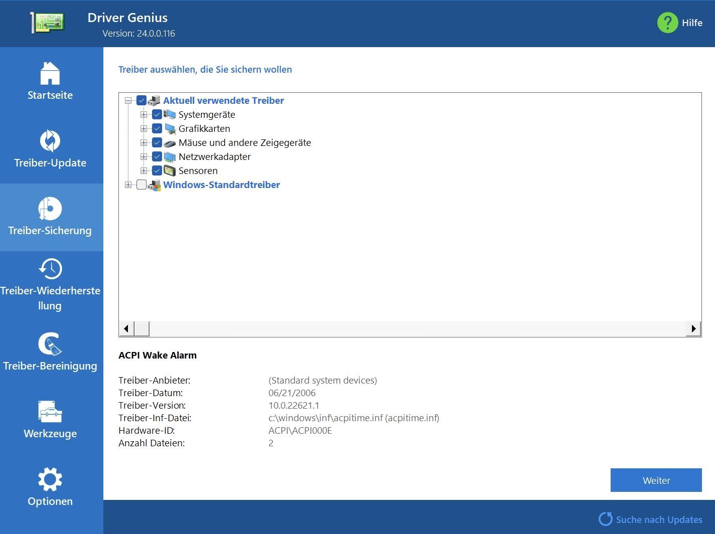Image resolution: width=715 pixels, height=534 pixels.
Task: Open Treiber-Update in sidebar
Action: (x=50, y=142)
